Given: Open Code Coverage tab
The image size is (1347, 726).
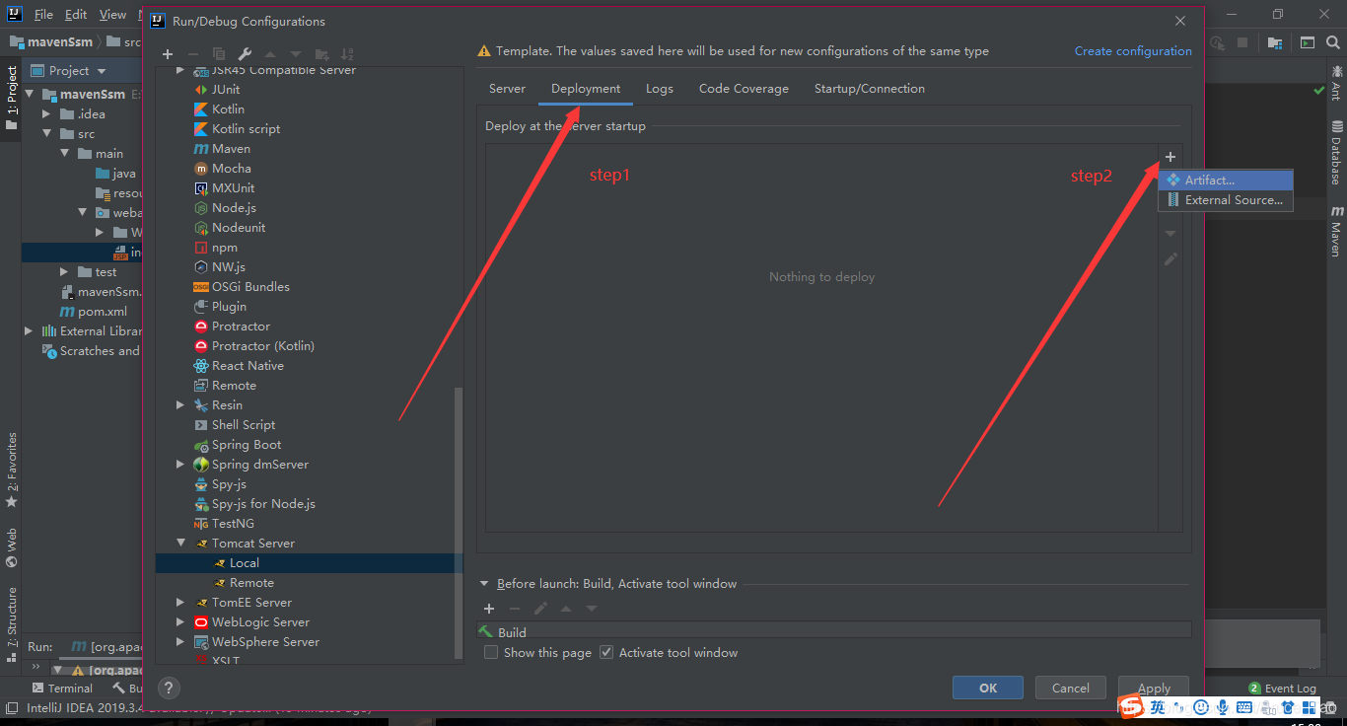Looking at the screenshot, I should click(x=744, y=89).
